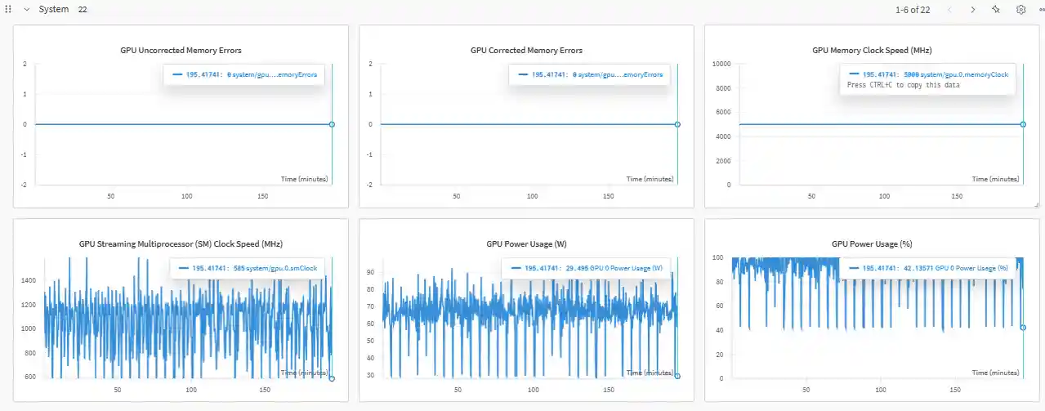Open System section settings gear
Screen dimensions: 1045x411
[1020, 10]
